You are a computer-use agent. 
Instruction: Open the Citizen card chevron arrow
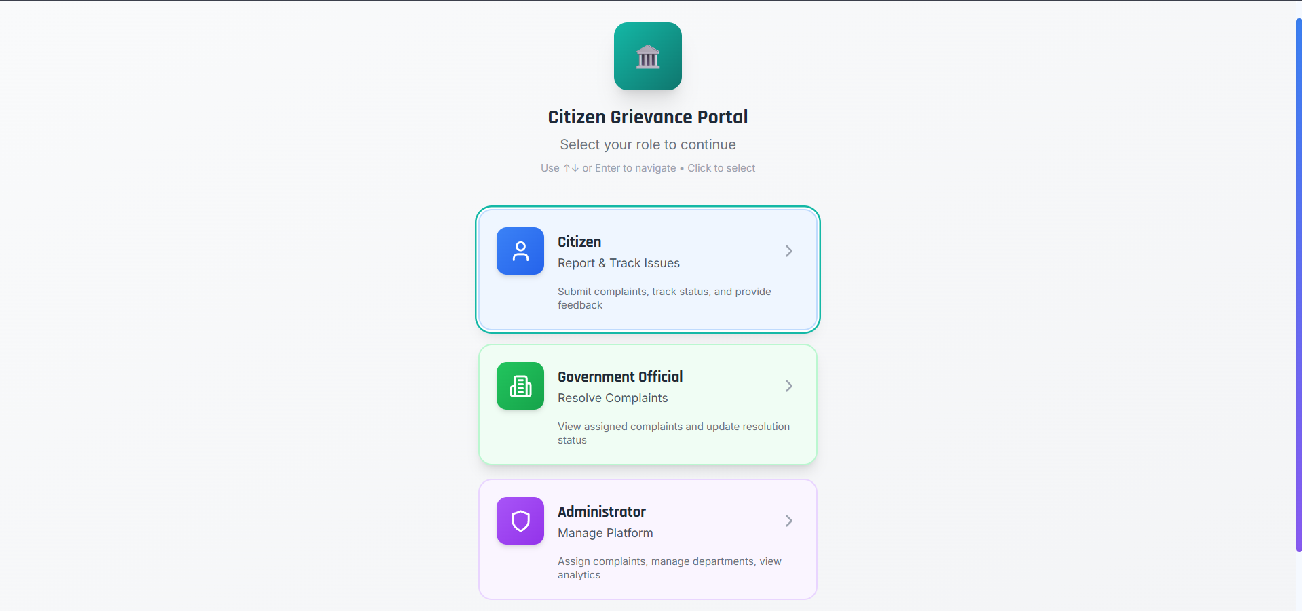(x=788, y=251)
